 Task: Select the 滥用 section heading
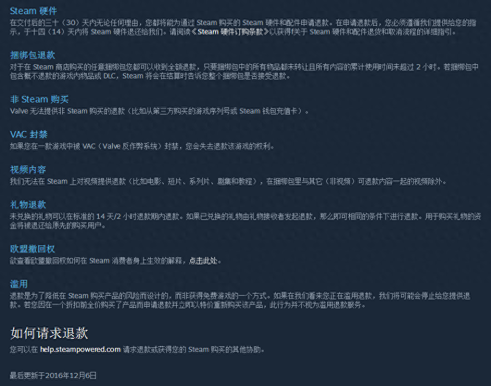coord(19,284)
